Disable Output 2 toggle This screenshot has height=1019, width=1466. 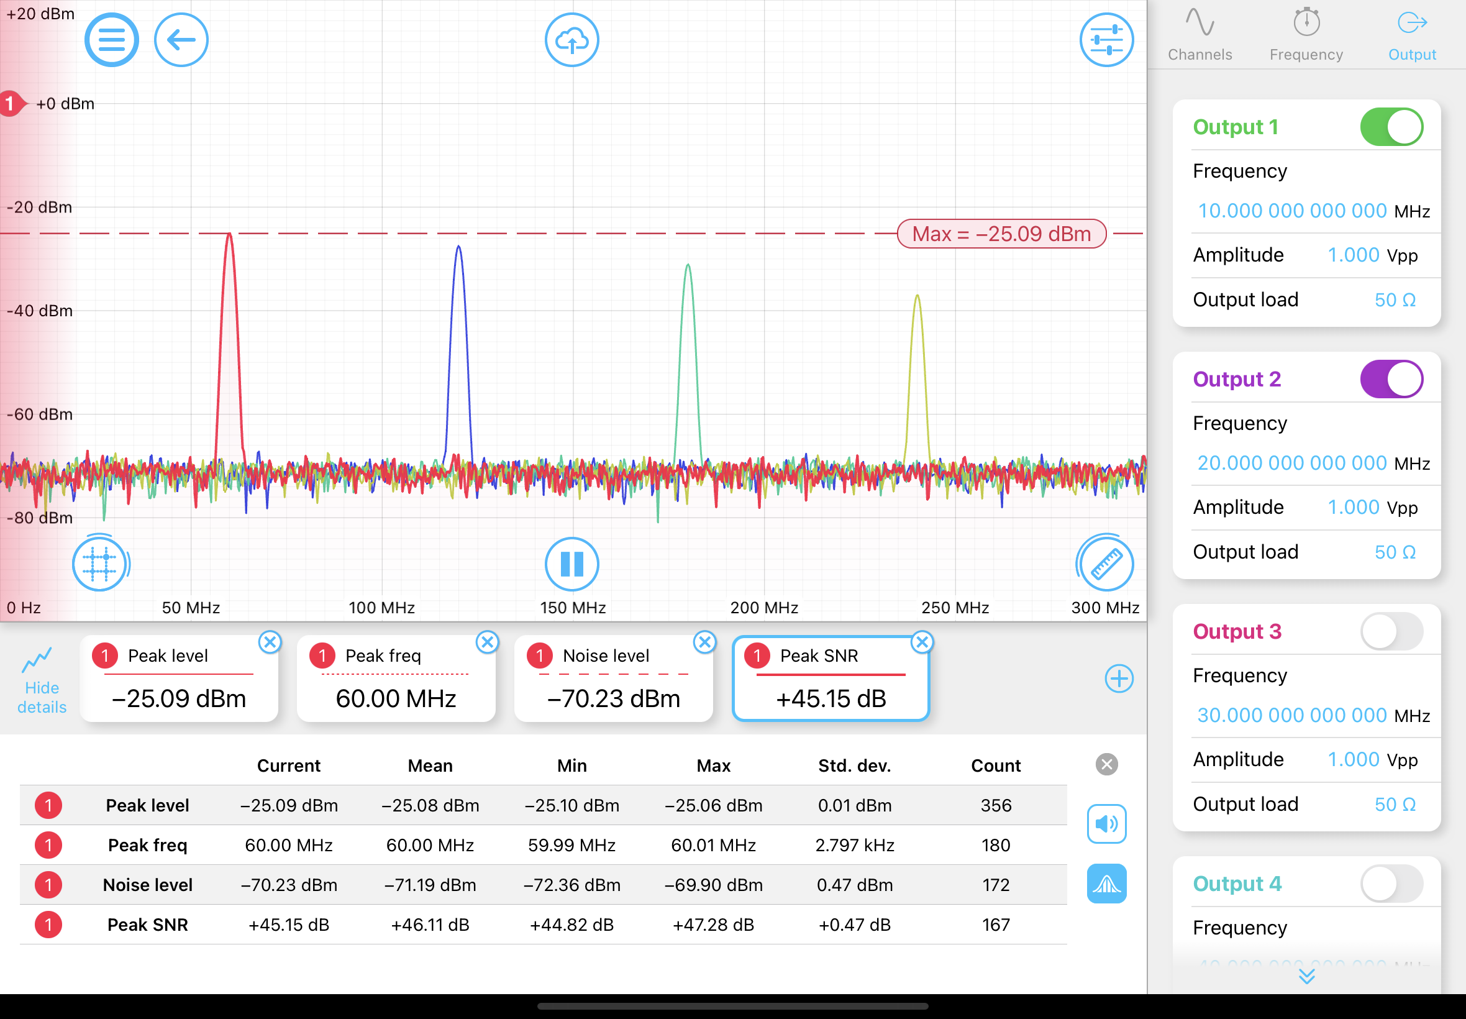coord(1391,379)
